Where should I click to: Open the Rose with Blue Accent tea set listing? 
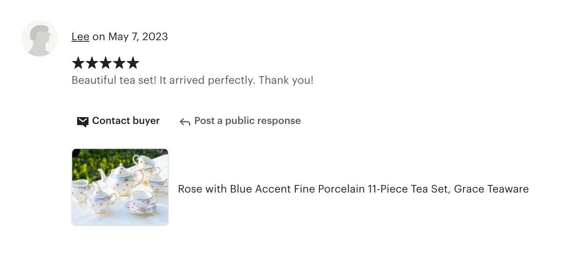coord(353,189)
